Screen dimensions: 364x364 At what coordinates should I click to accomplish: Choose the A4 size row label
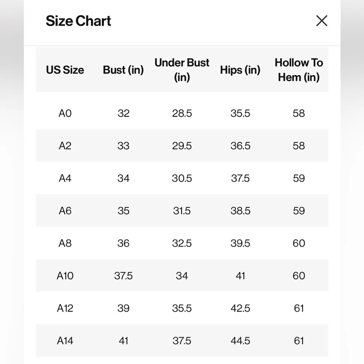coord(65,178)
